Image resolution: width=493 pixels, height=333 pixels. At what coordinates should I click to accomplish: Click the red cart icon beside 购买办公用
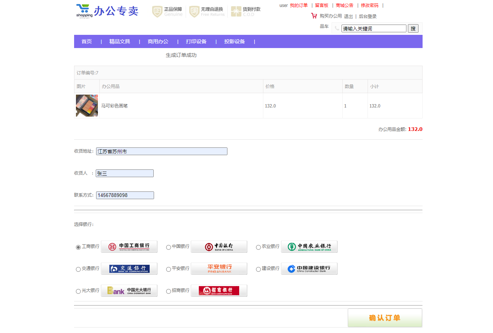click(x=314, y=16)
